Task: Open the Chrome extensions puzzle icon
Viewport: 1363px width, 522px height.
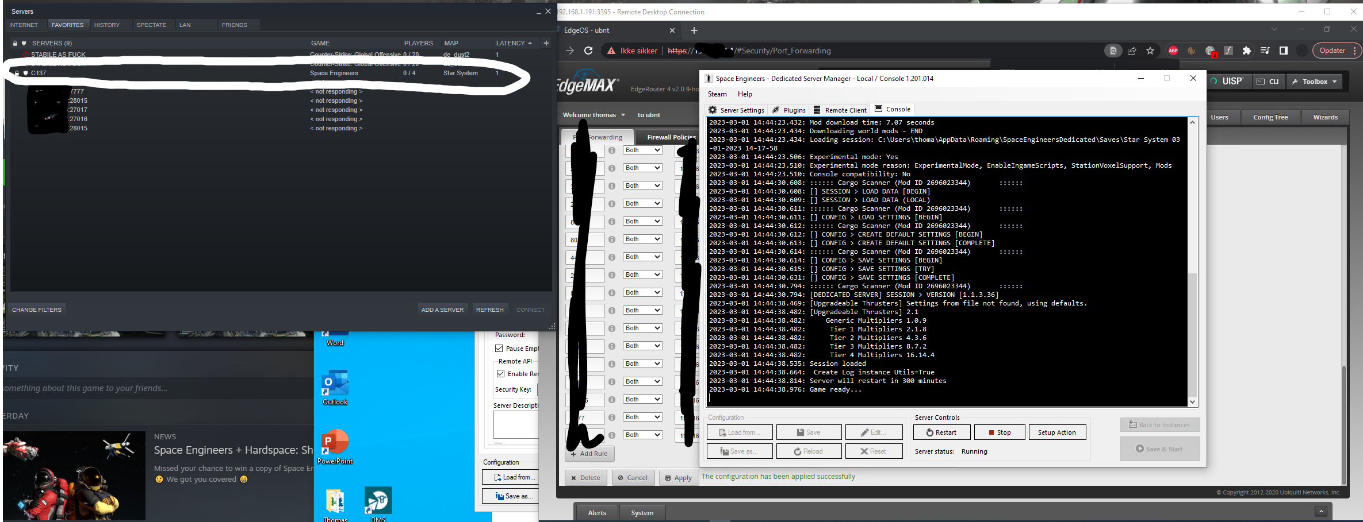Action: pos(1246,51)
